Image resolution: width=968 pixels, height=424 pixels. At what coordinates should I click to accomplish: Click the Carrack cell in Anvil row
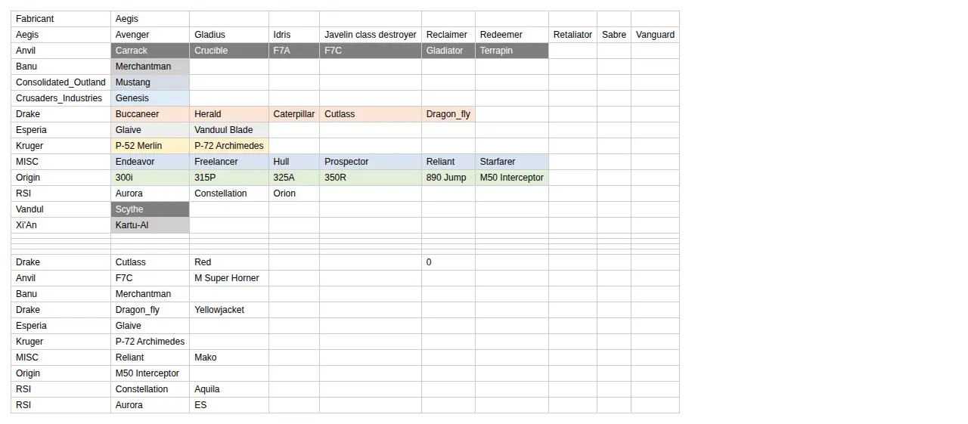pyautogui.click(x=150, y=51)
